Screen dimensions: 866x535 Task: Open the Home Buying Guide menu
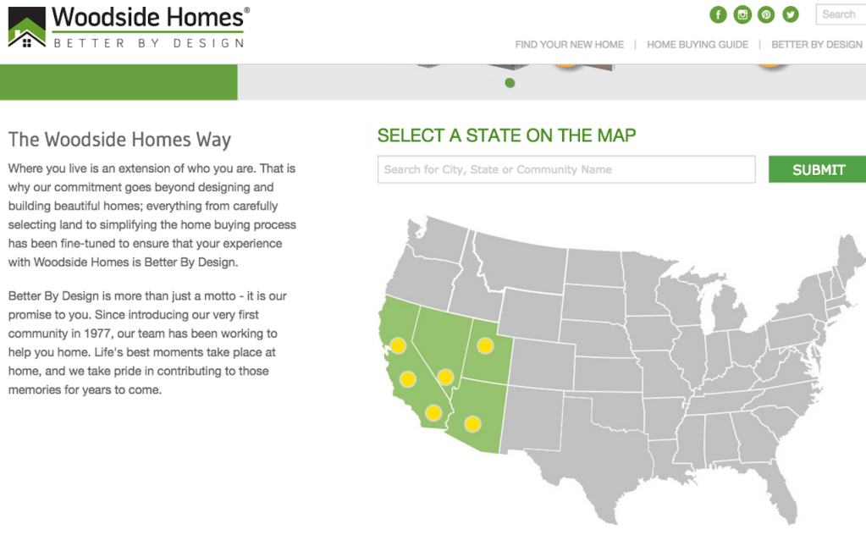[x=698, y=45]
